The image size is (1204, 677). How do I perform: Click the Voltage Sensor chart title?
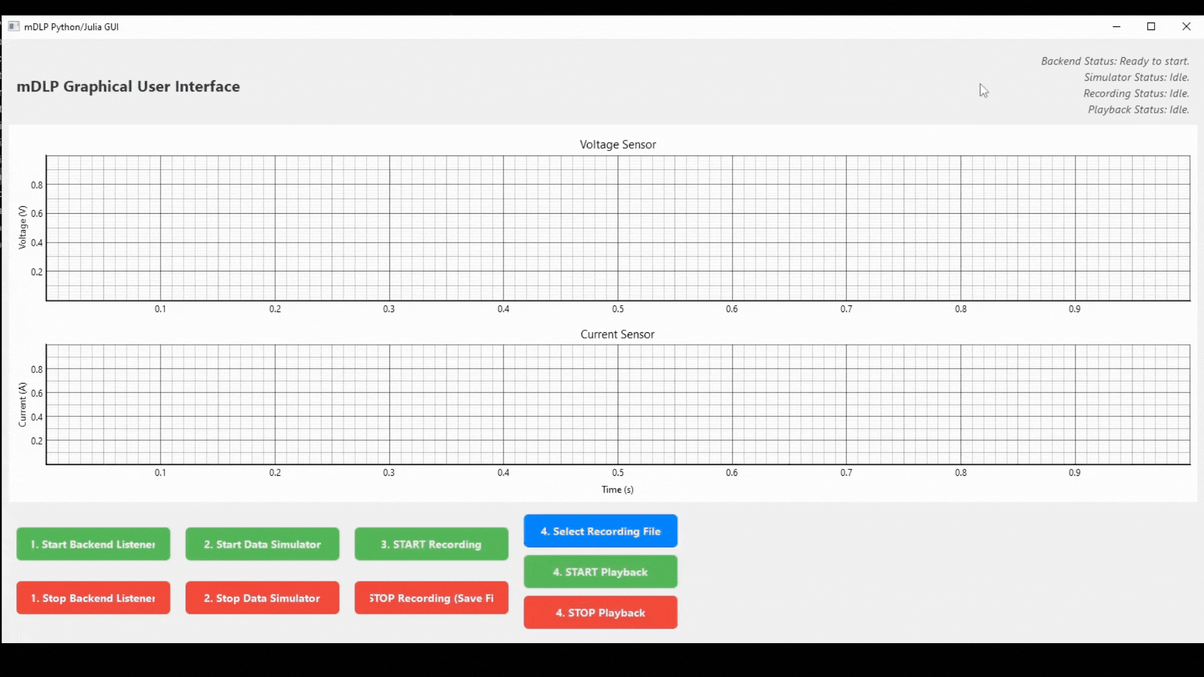pos(618,144)
